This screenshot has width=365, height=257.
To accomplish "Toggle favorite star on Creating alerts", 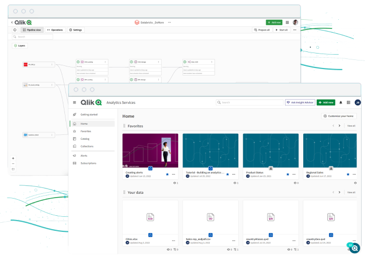I will (167, 175).
